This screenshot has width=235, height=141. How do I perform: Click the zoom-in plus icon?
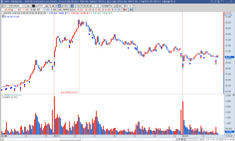(x=231, y=139)
